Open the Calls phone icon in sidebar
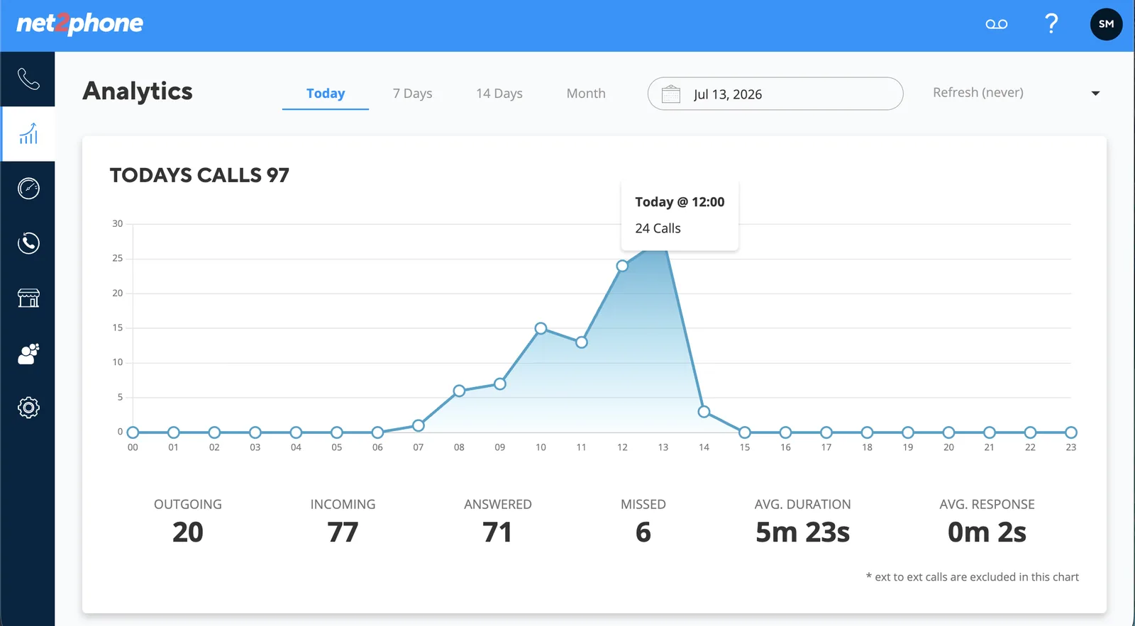 (28, 79)
